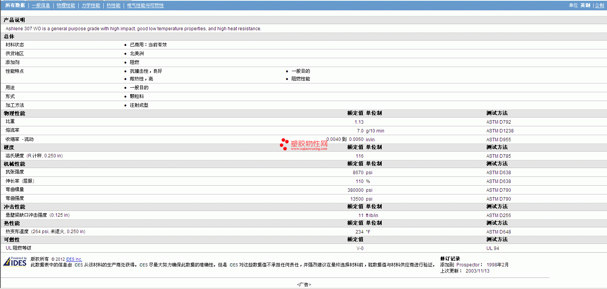Open ASTM D790 link for 弯曲模量

498,190
